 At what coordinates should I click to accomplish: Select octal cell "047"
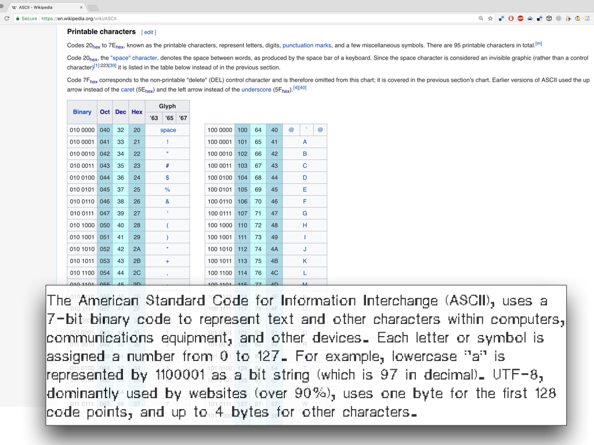pyautogui.click(x=105, y=213)
